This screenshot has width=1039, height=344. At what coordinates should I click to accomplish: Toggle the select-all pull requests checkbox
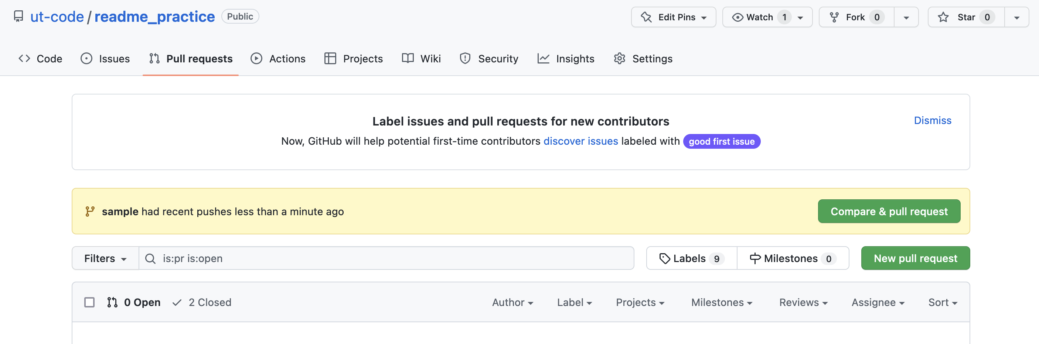pyautogui.click(x=89, y=302)
